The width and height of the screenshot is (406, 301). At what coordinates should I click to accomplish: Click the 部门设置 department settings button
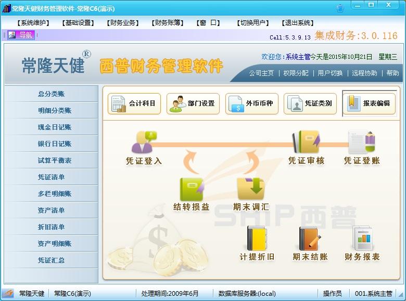point(193,103)
